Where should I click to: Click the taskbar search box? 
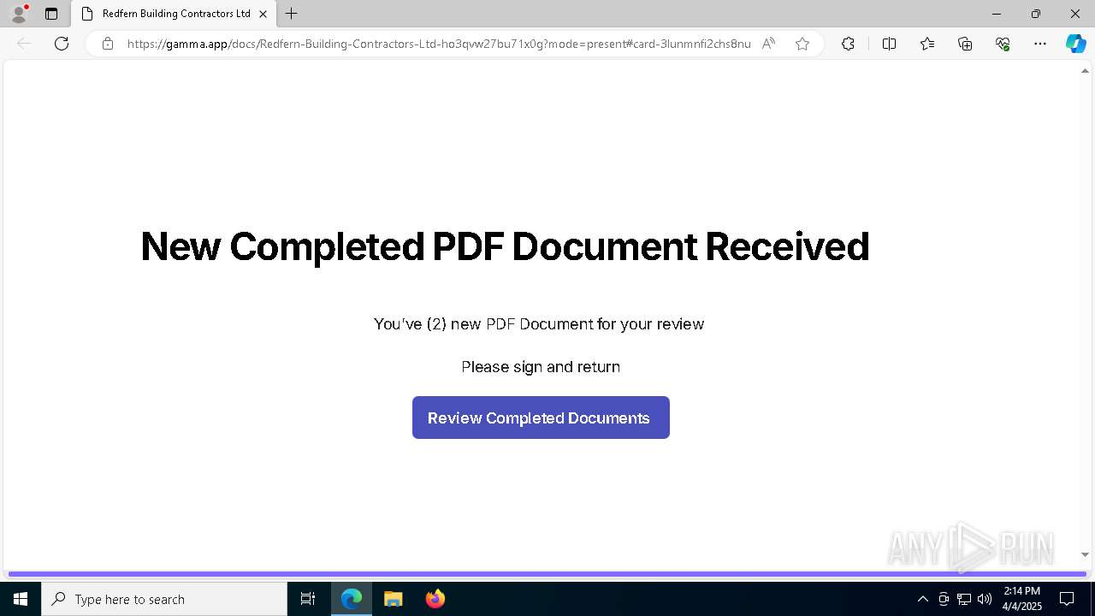click(164, 599)
